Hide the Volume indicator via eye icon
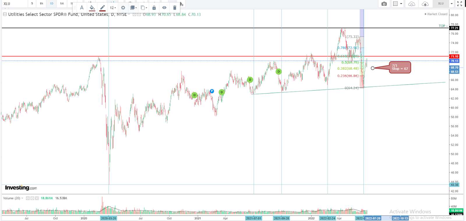The height and width of the screenshot is (221, 466). click(x=28, y=198)
